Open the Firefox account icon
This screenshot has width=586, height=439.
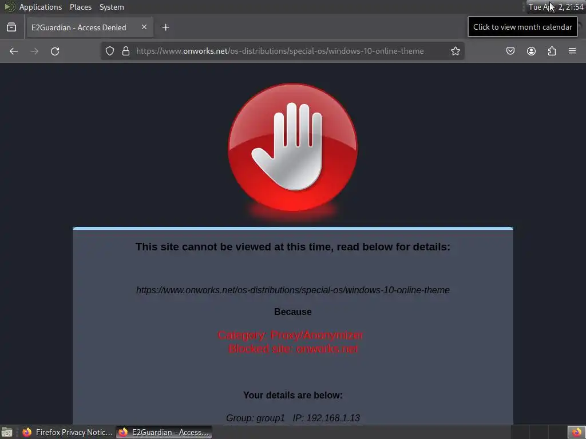click(531, 51)
